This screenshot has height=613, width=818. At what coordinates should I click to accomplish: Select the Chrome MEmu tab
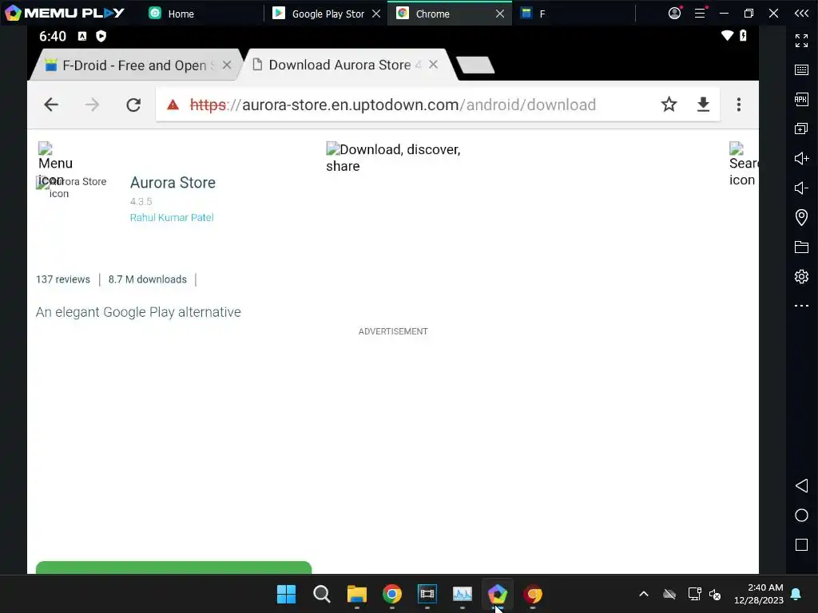[432, 14]
